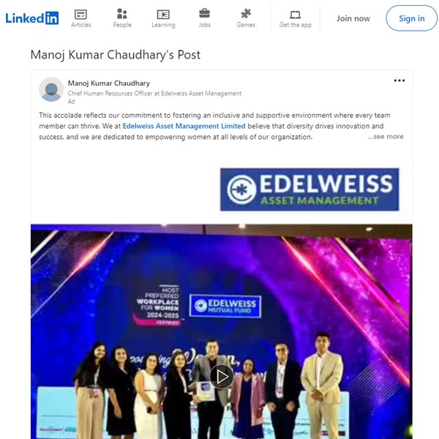Image resolution: width=439 pixels, height=439 pixels.
Task: Click the Sign in button
Action: point(411,18)
